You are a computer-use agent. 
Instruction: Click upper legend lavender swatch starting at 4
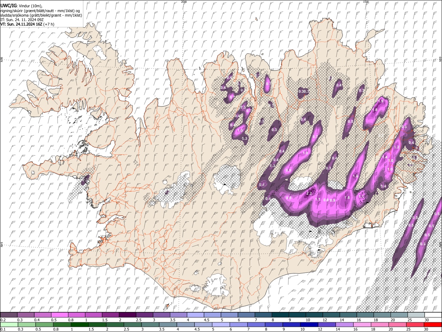(195, 315)
